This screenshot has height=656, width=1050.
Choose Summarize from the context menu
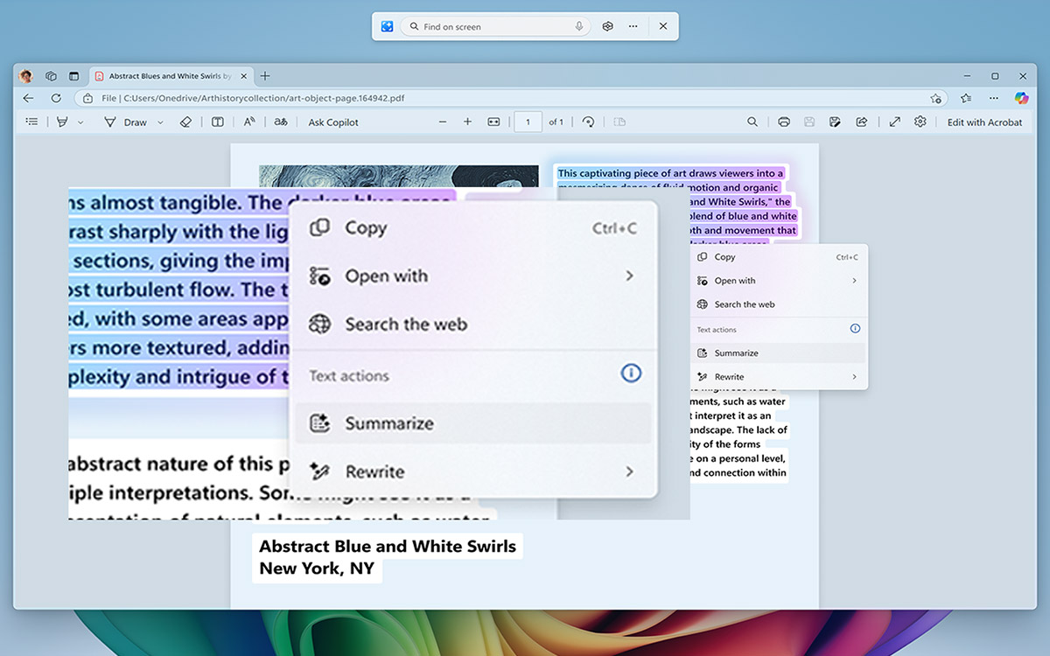point(388,422)
